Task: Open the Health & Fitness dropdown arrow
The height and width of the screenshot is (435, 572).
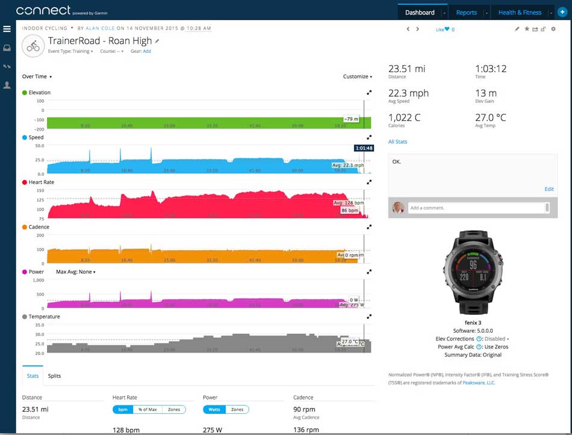Action: click(x=551, y=13)
